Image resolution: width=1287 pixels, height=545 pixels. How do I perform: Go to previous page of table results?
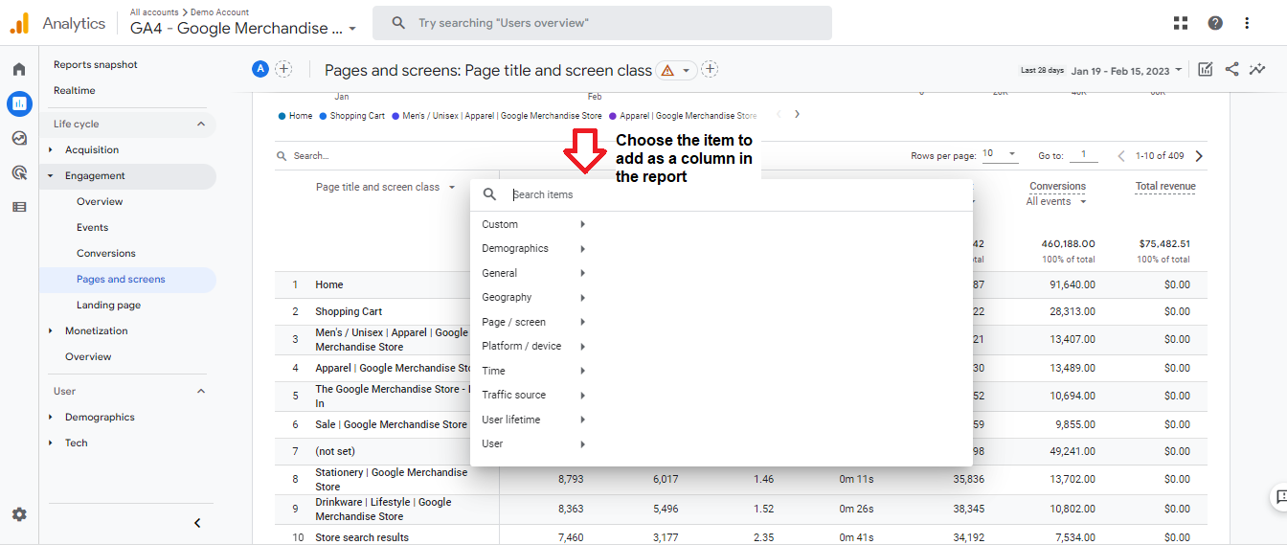1121,156
